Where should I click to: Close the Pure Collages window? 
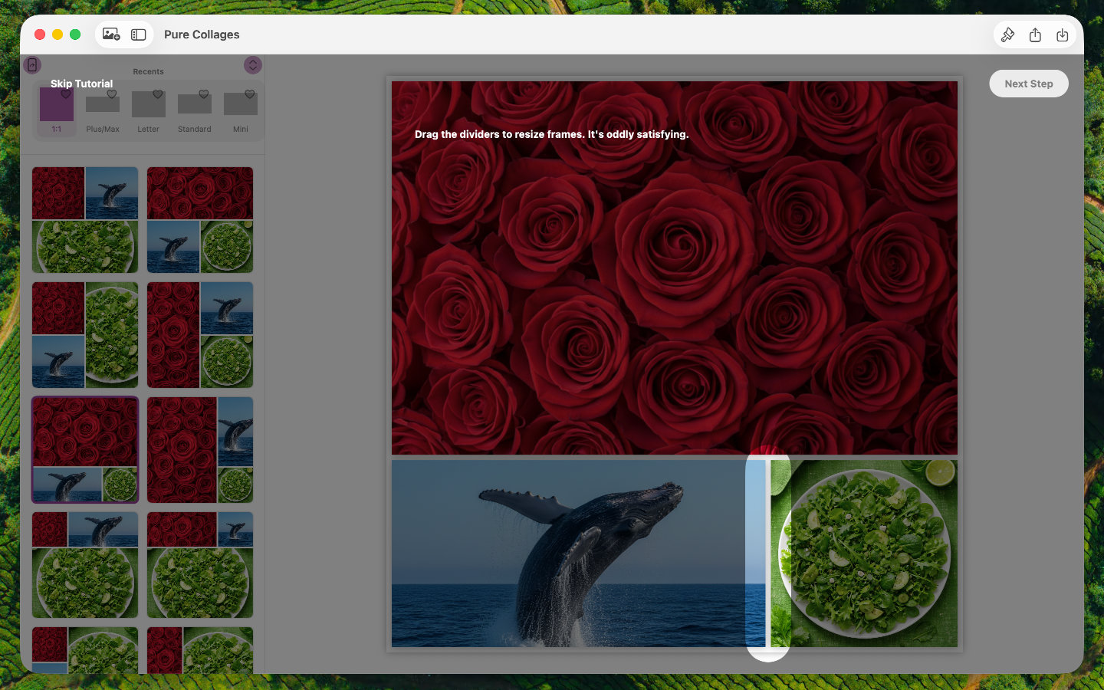40,34
